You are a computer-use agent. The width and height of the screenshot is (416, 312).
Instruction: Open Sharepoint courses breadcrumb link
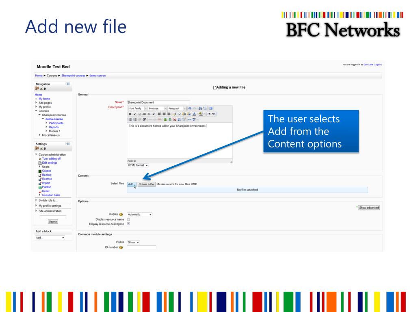73,76
